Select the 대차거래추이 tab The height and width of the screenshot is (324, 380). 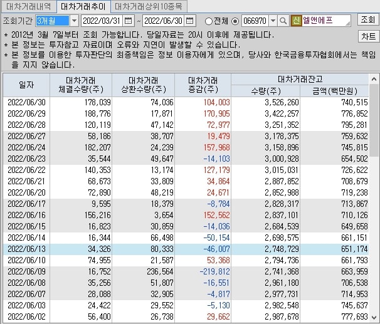coord(83,6)
